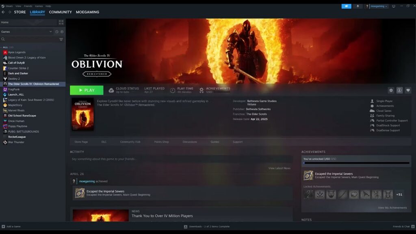This screenshot has width=416, height=234.
Task: Open the Friends menu
Action: pos(28,6)
